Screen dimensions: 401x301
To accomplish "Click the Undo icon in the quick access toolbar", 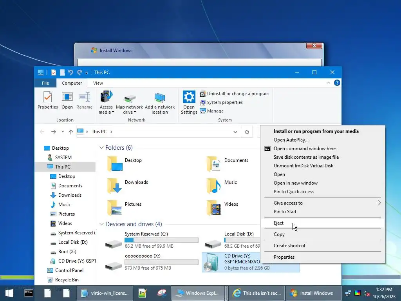I will [x=70, y=73].
